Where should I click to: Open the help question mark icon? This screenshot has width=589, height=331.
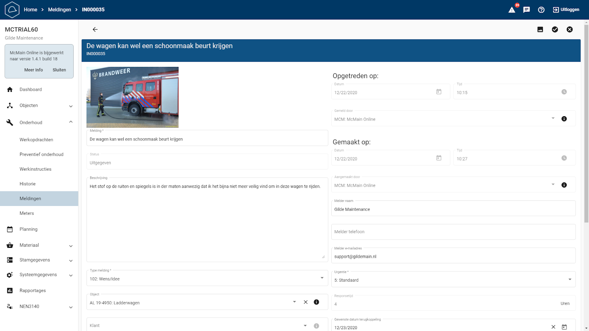coord(541,10)
